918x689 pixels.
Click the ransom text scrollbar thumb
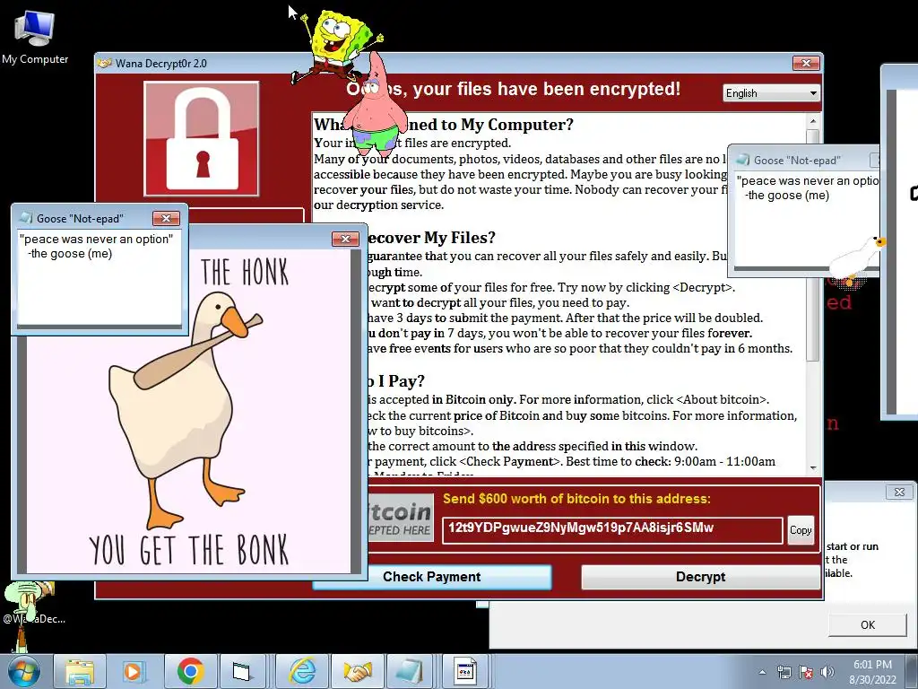(x=812, y=245)
